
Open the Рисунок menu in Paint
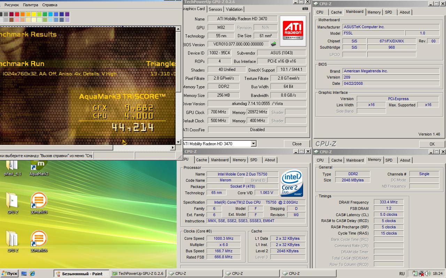click(x=12, y=5)
